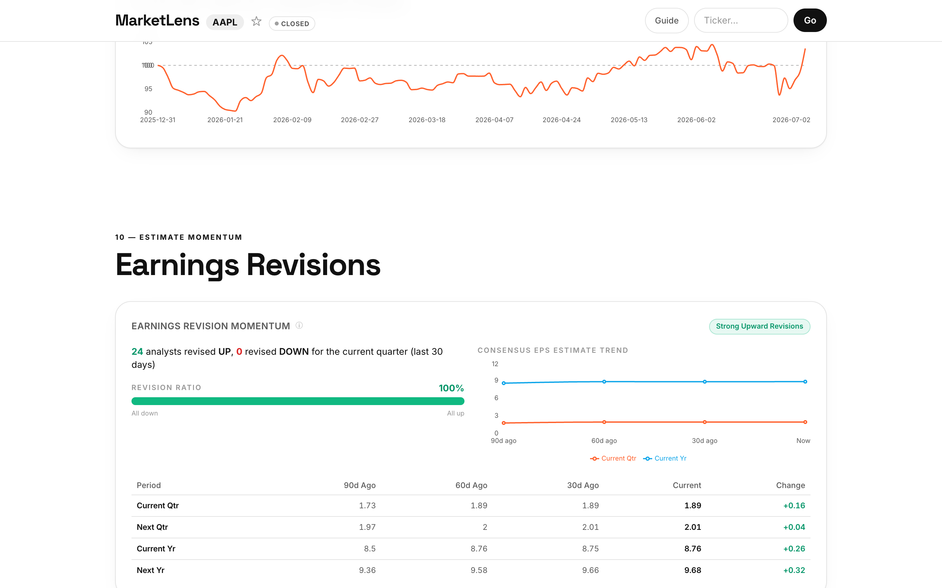
Task: Click the 30d Ago column header
Action: pyautogui.click(x=583, y=485)
